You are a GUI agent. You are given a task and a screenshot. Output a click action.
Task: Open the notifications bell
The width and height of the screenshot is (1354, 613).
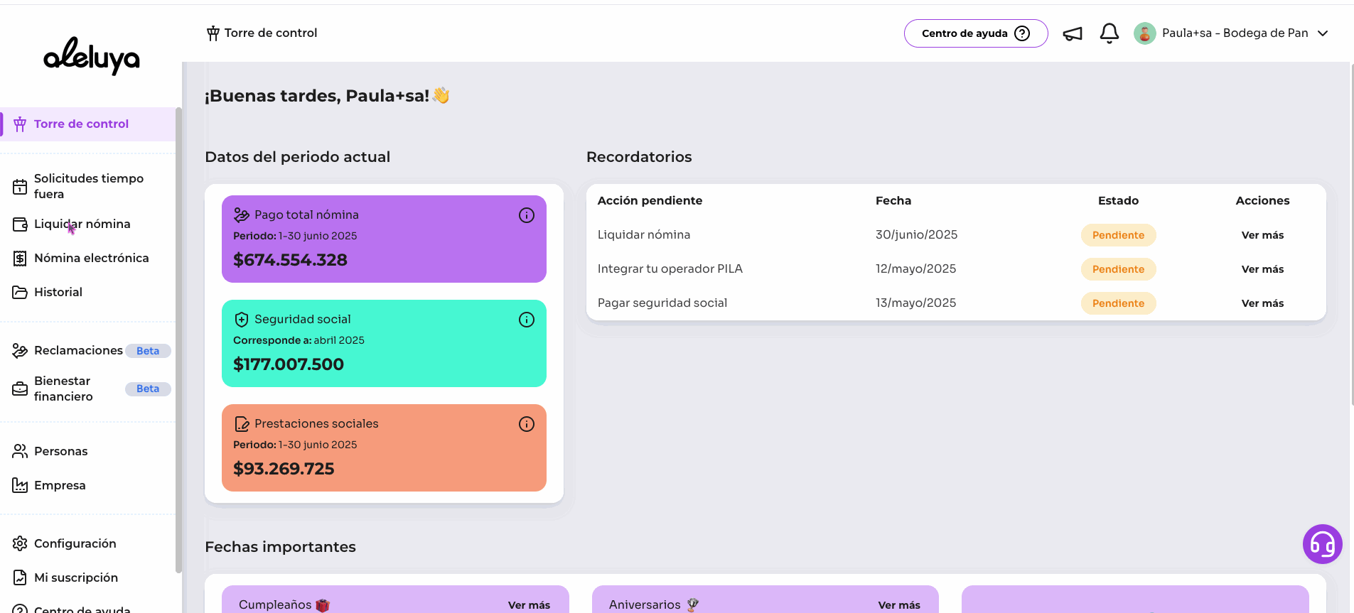coord(1109,33)
